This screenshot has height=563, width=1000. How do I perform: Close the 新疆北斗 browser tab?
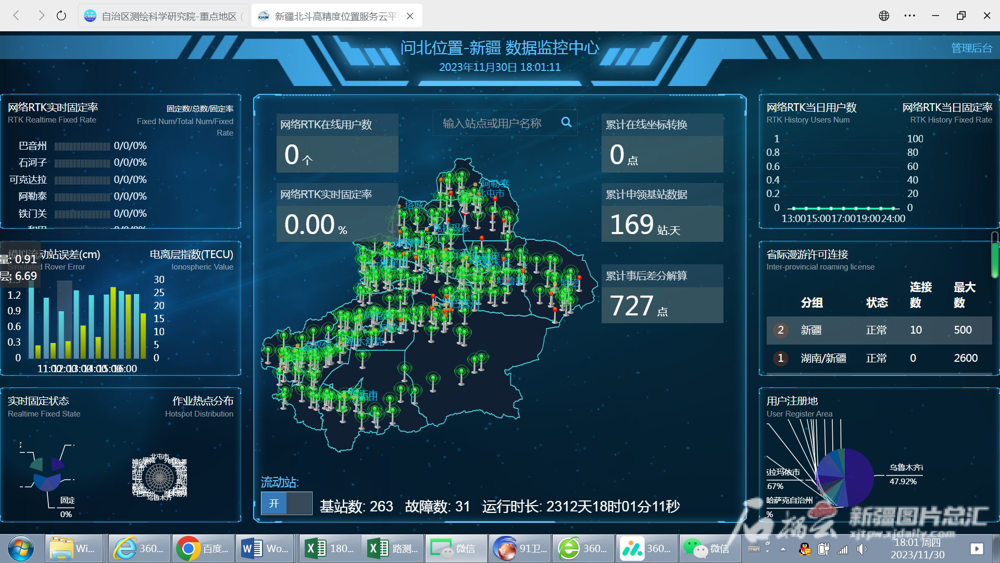coord(410,16)
